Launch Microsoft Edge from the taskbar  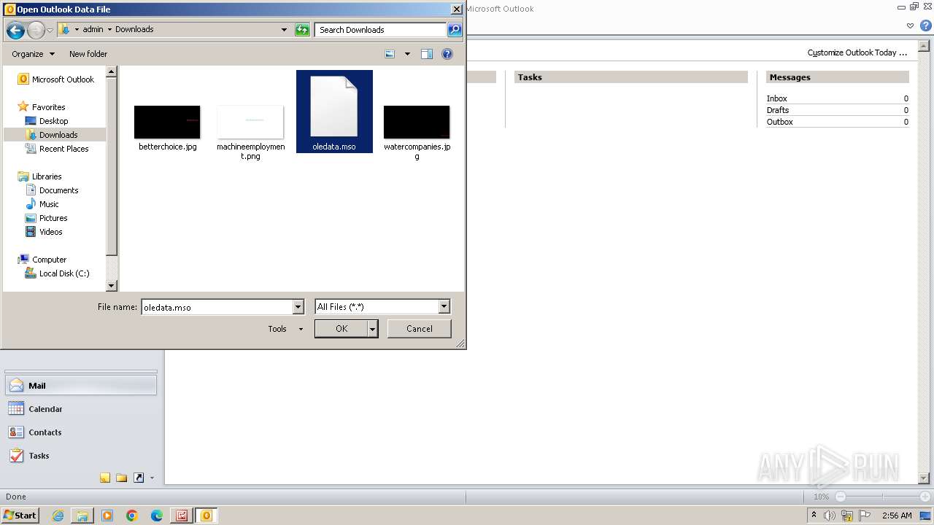click(157, 516)
